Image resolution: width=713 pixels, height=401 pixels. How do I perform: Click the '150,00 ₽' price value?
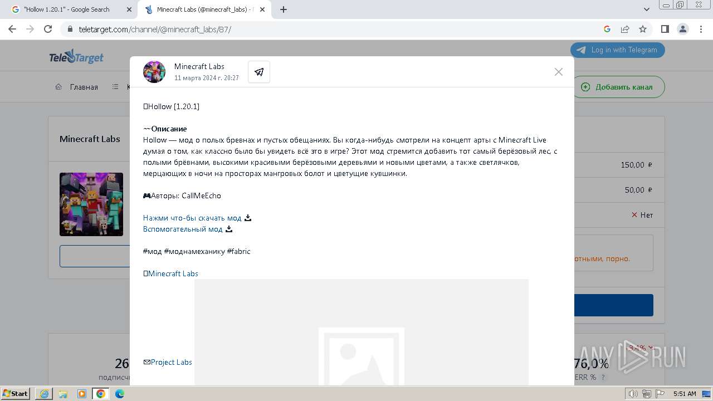[x=637, y=165]
